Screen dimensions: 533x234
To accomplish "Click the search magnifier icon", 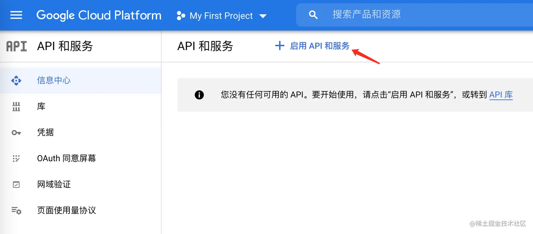I will coord(313,15).
